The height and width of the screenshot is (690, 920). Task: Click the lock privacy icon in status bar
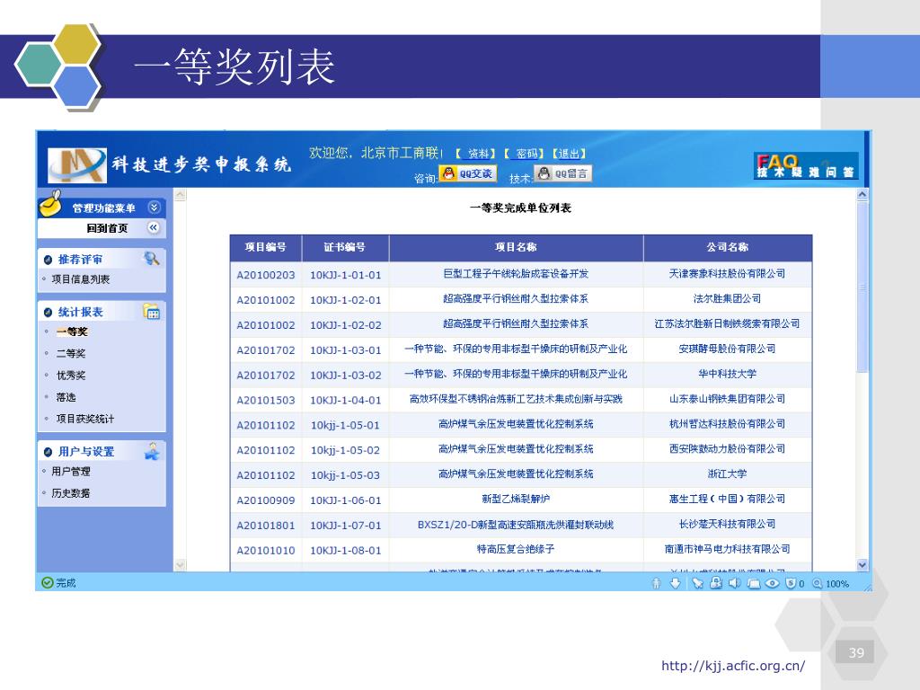716,582
